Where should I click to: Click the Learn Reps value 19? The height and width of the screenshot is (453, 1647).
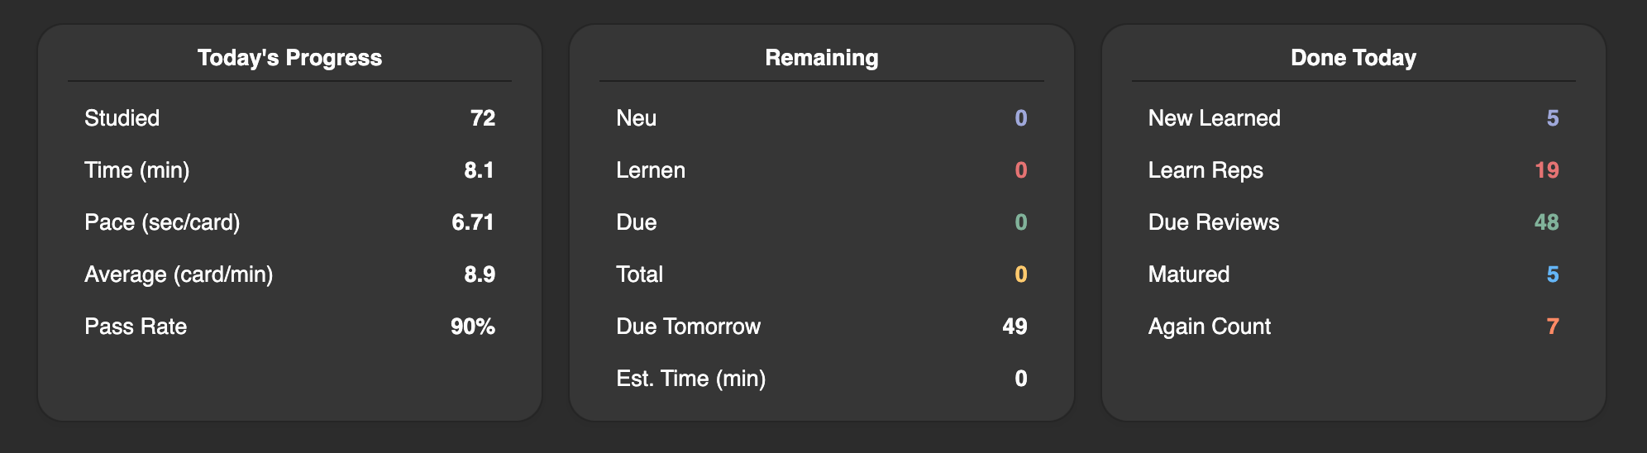tap(1546, 170)
